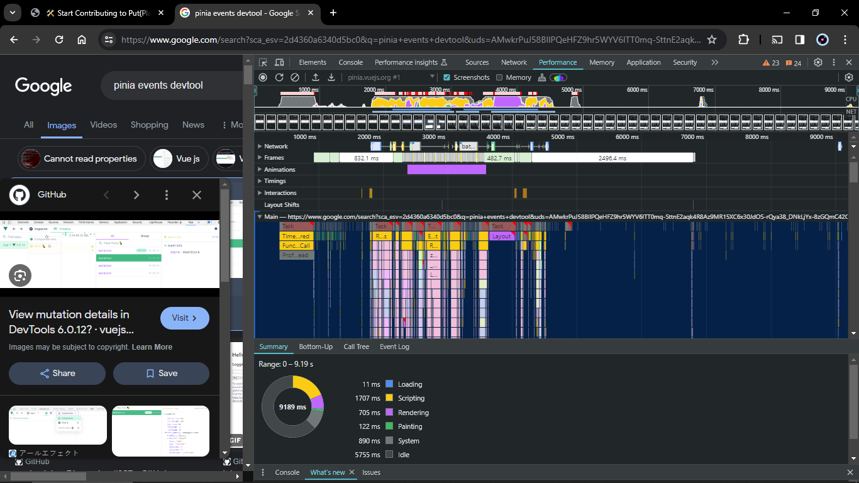Expand the Frames track
The width and height of the screenshot is (859, 483).
click(x=260, y=158)
